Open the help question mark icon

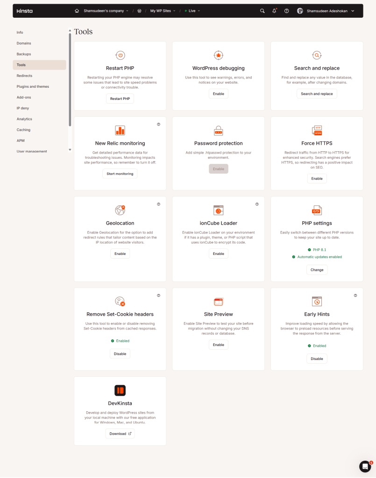(x=287, y=11)
